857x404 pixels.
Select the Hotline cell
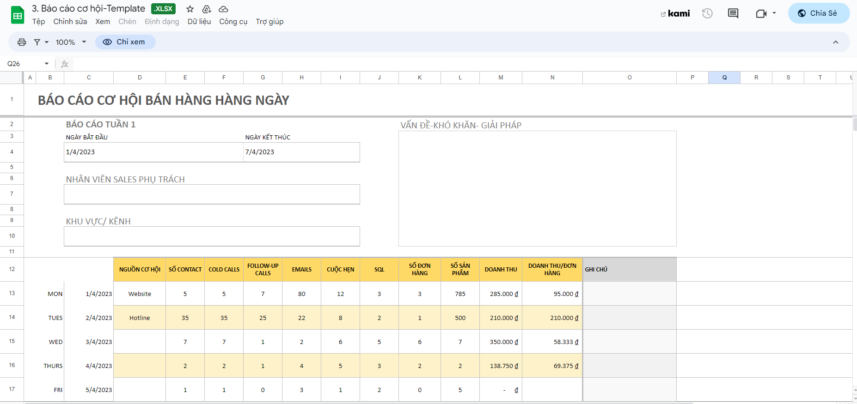point(140,318)
